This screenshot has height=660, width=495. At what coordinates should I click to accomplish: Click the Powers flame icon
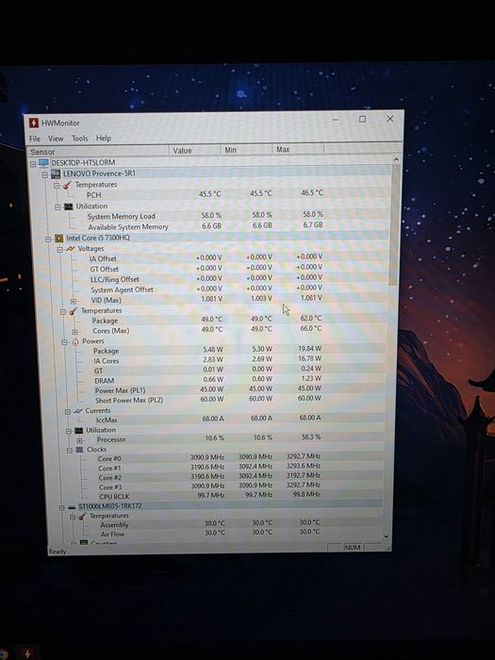[x=75, y=341]
